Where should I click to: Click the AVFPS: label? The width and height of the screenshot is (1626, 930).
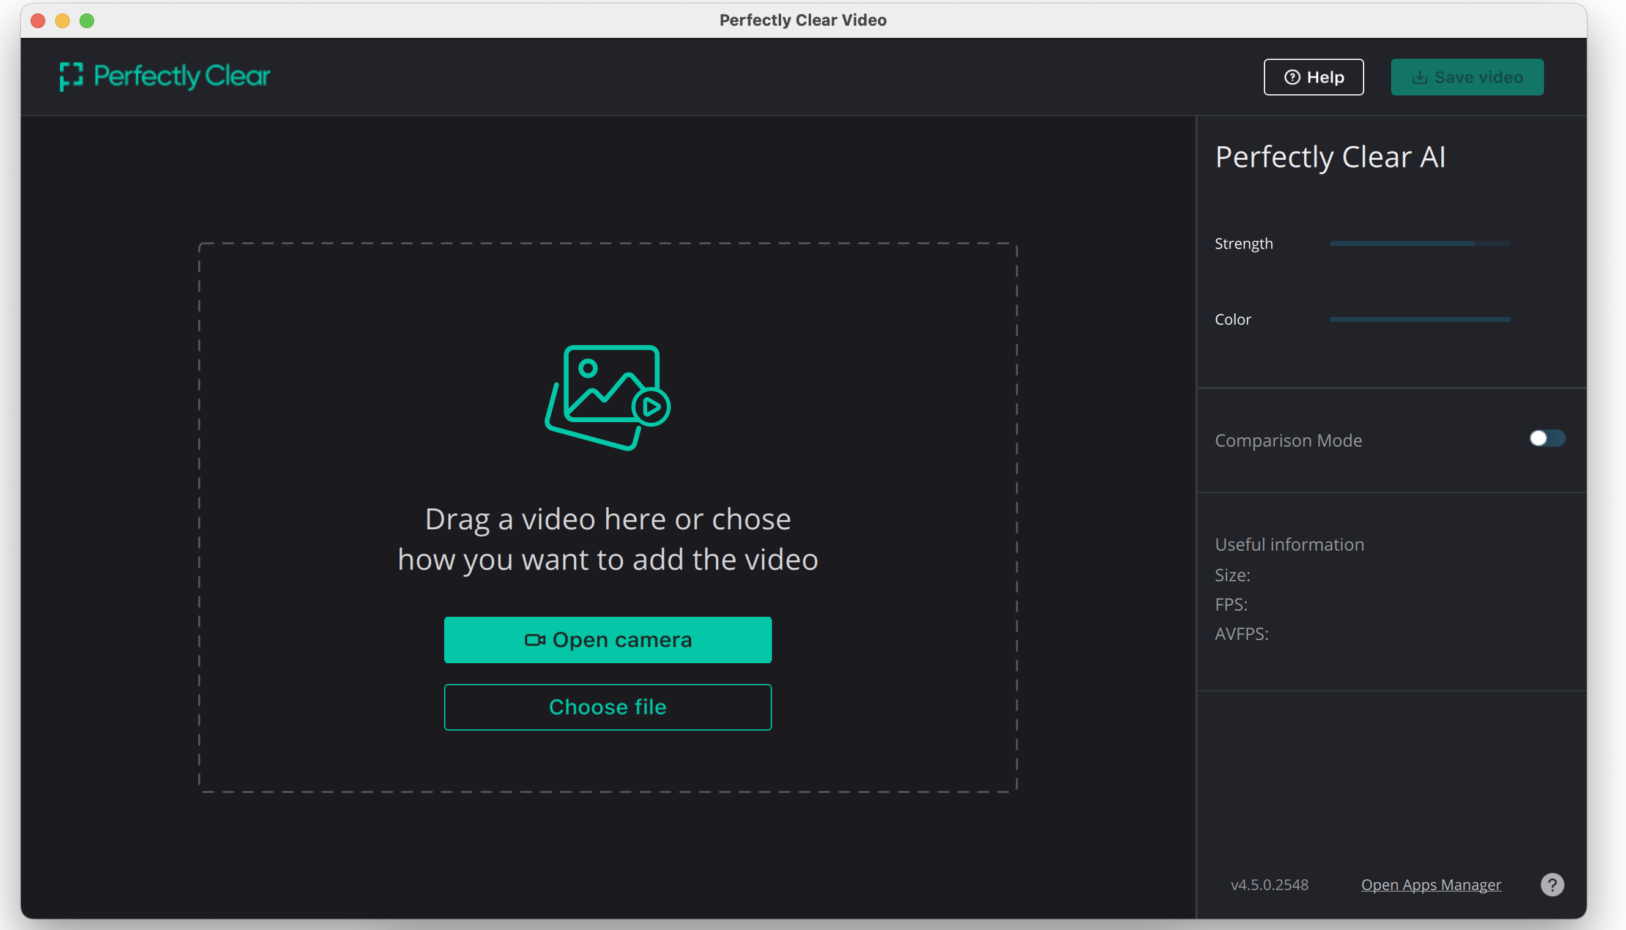(1241, 634)
